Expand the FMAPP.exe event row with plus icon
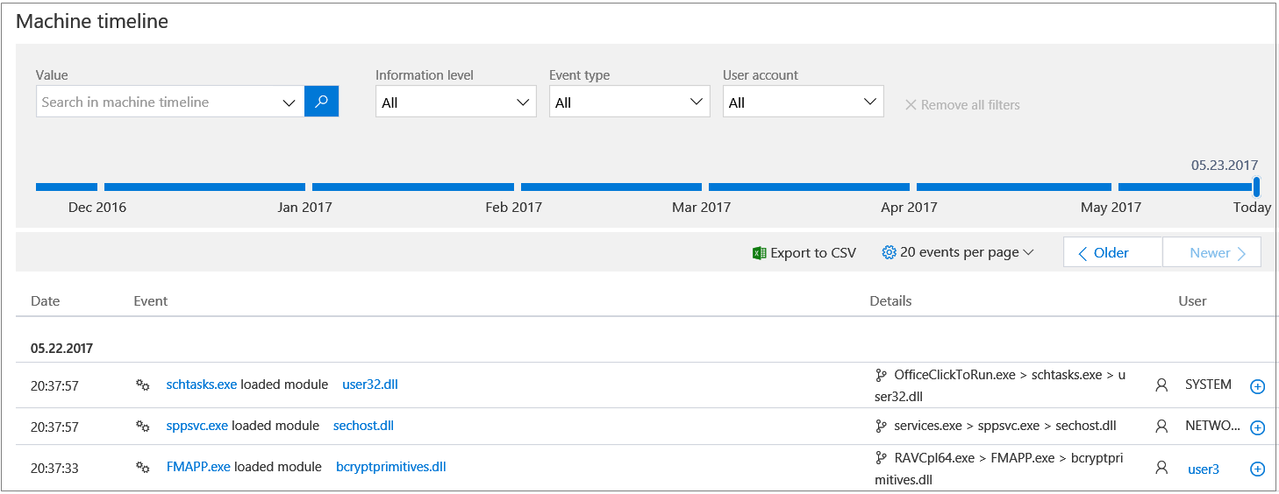The width and height of the screenshot is (1279, 494). point(1257,469)
